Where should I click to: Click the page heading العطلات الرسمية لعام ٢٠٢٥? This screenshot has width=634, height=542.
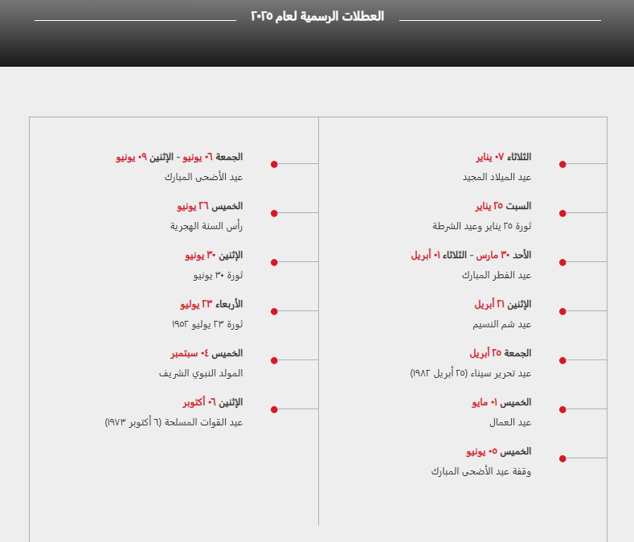(x=317, y=16)
